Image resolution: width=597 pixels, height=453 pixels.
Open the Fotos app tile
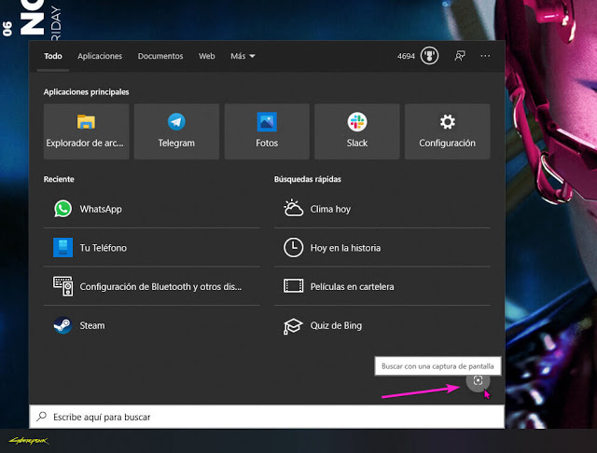tap(267, 131)
